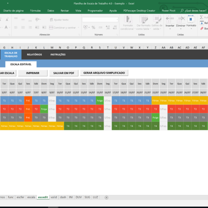Click the increase decimals icon

(108, 28)
